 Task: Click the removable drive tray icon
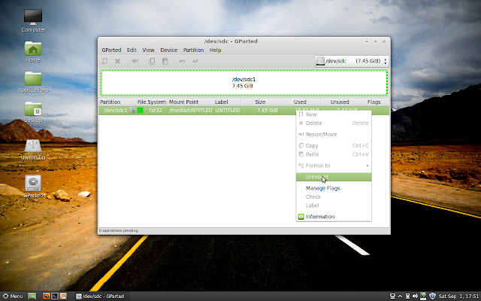407,296
